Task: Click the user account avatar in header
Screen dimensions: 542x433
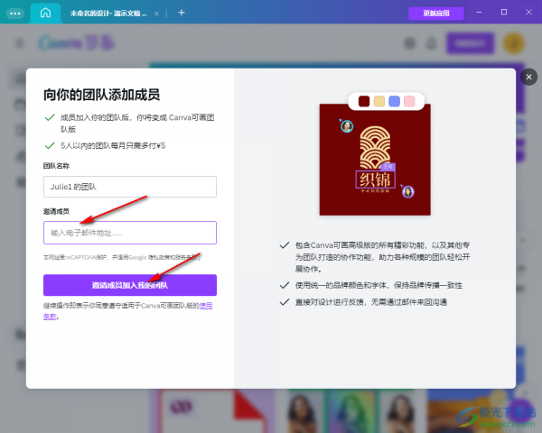Action: (514, 43)
